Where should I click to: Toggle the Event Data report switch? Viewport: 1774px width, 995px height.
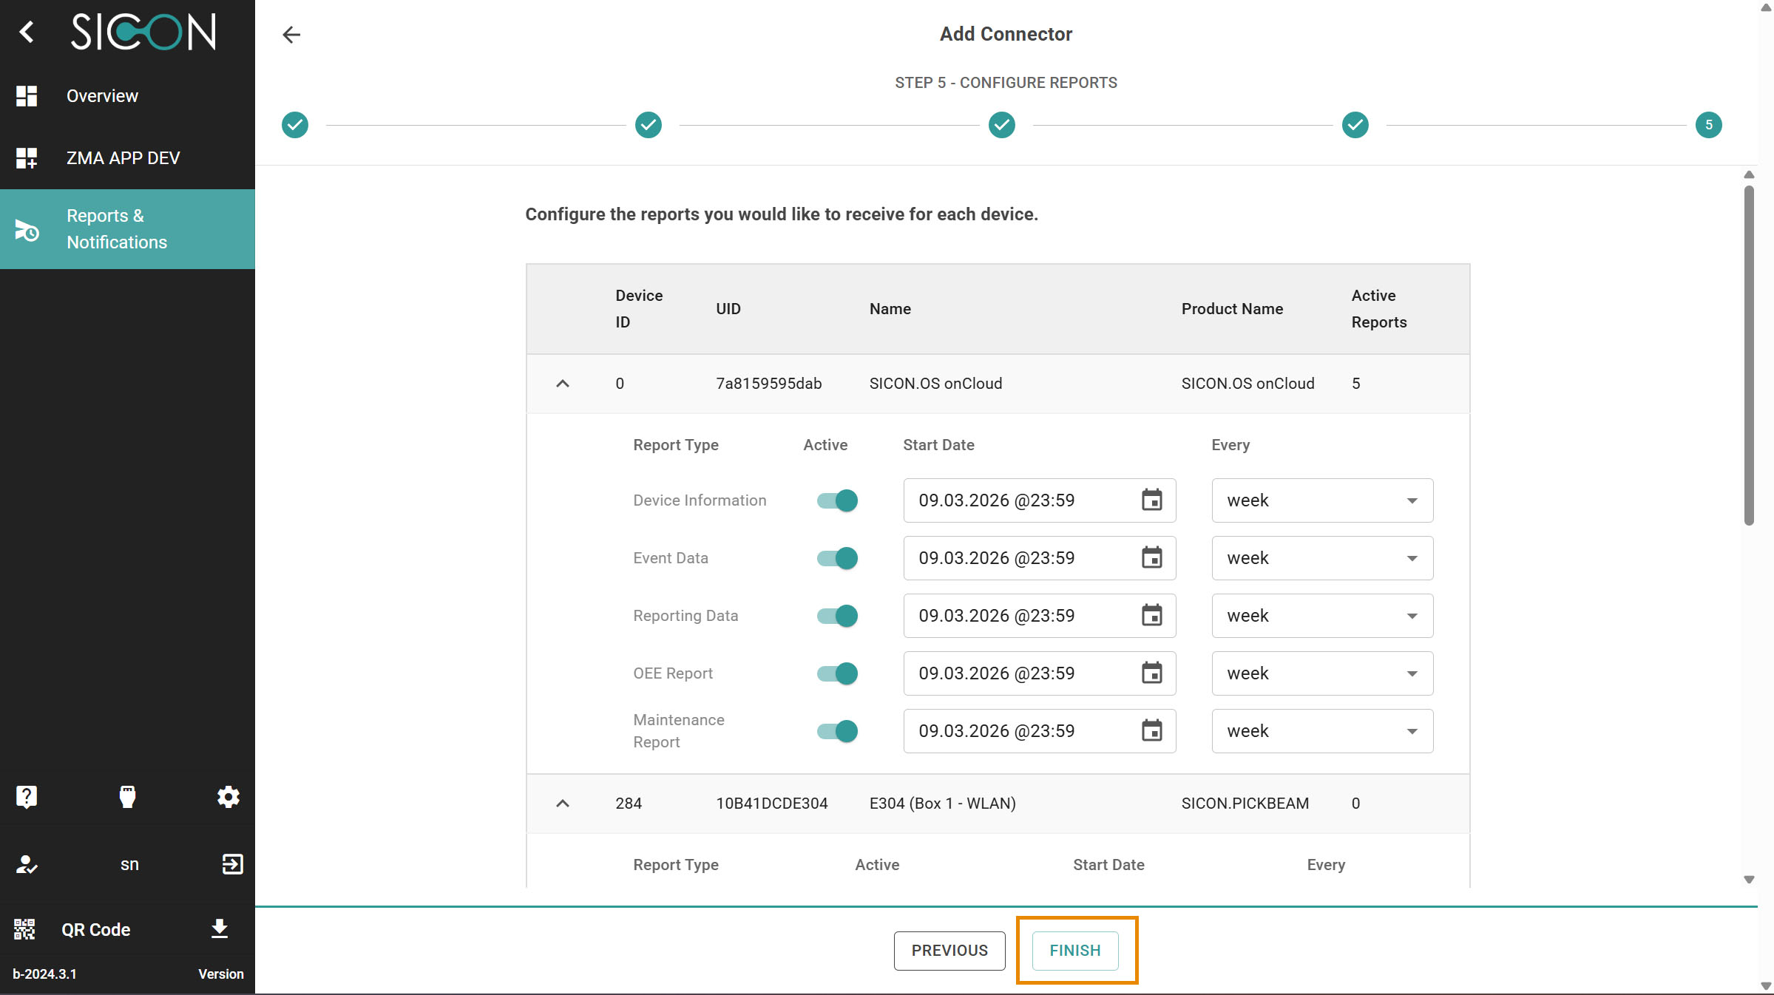[837, 558]
